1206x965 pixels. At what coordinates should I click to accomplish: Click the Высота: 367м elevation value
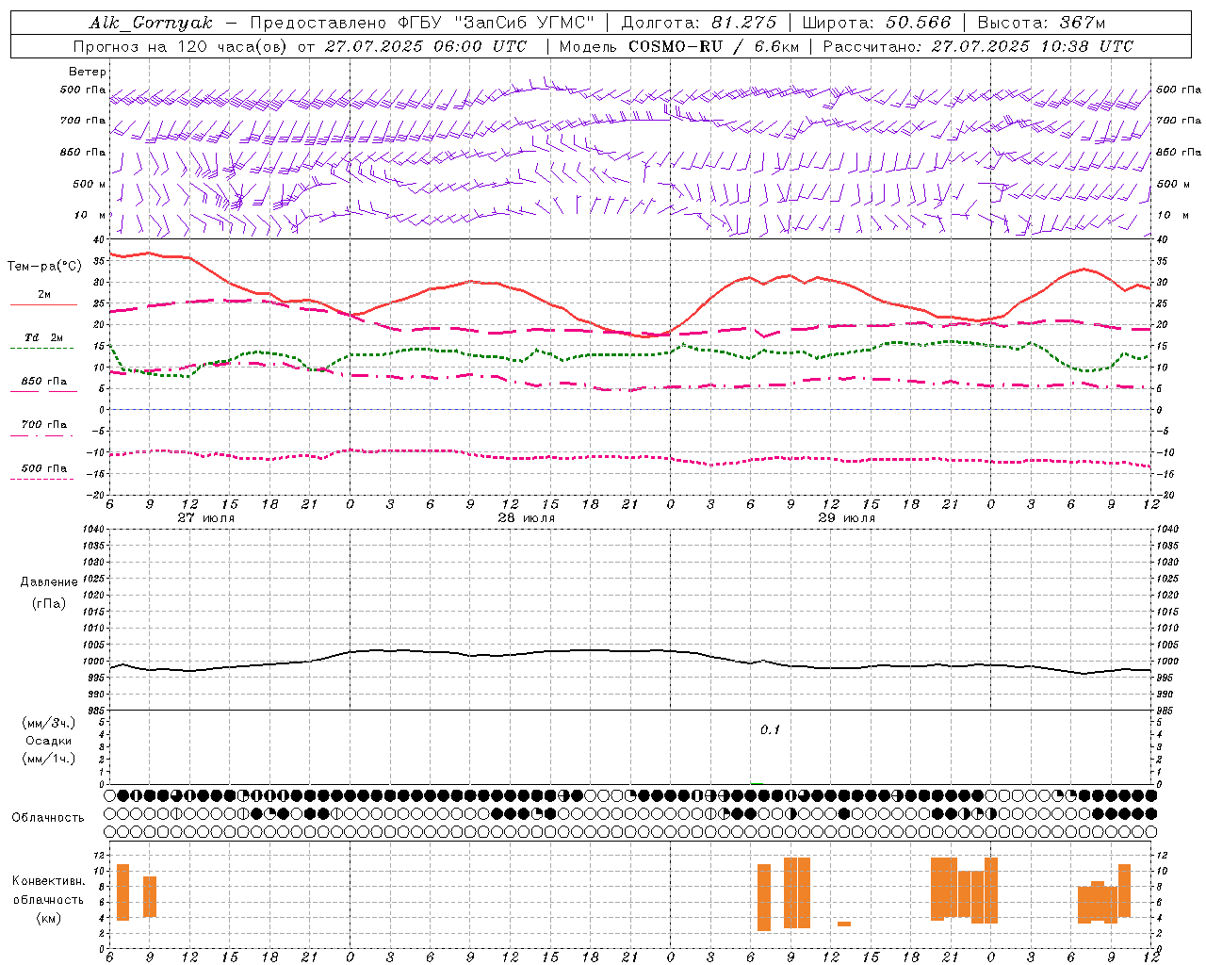[1041, 23]
